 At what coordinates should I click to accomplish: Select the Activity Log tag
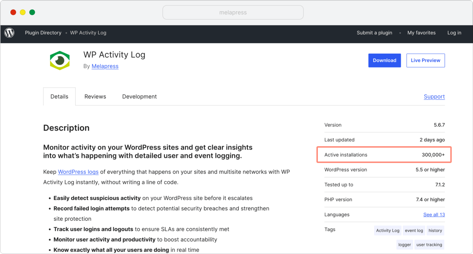click(x=388, y=230)
